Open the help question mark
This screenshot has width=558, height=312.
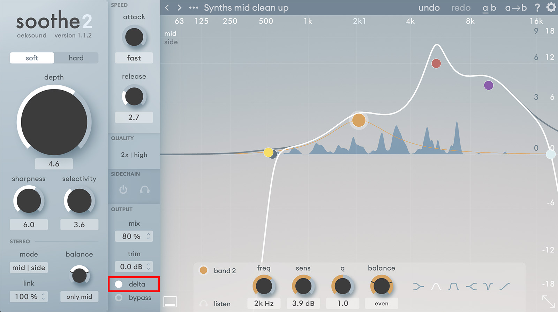pyautogui.click(x=537, y=8)
